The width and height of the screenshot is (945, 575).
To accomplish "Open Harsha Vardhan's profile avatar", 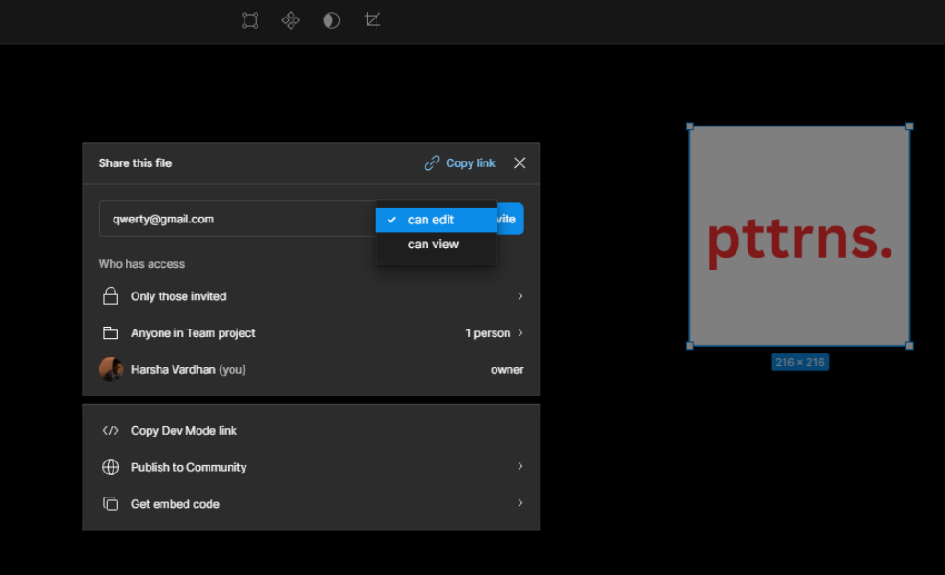I will pyautogui.click(x=111, y=369).
